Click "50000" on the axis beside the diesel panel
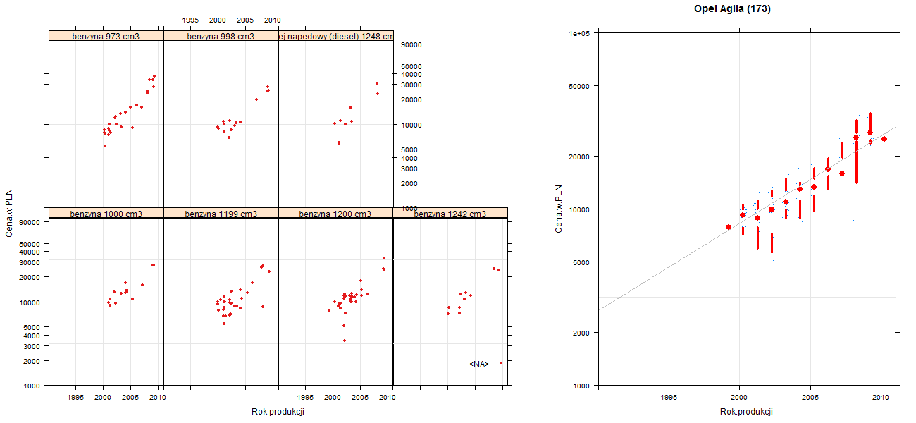This screenshot has width=916, height=423. click(x=411, y=66)
